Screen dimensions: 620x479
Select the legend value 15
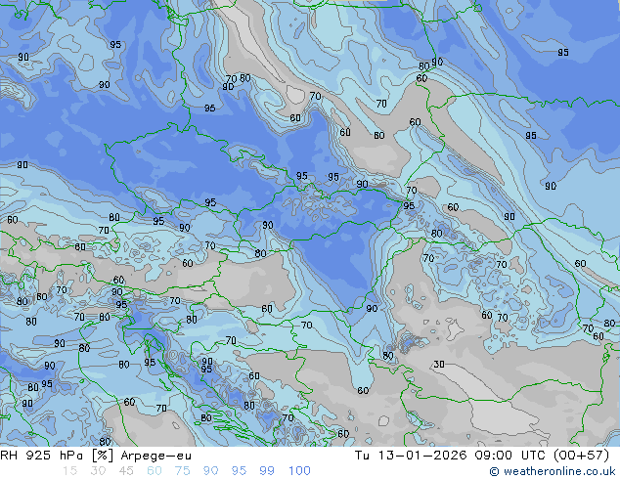click(x=69, y=471)
